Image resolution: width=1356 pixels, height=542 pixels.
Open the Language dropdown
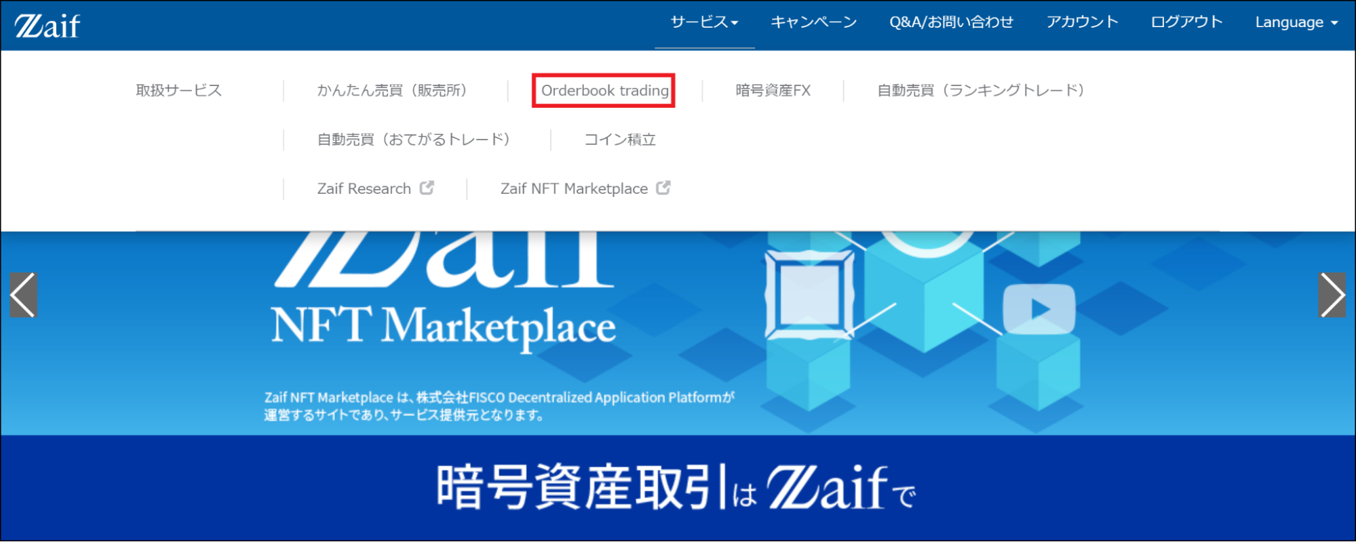pos(1296,22)
